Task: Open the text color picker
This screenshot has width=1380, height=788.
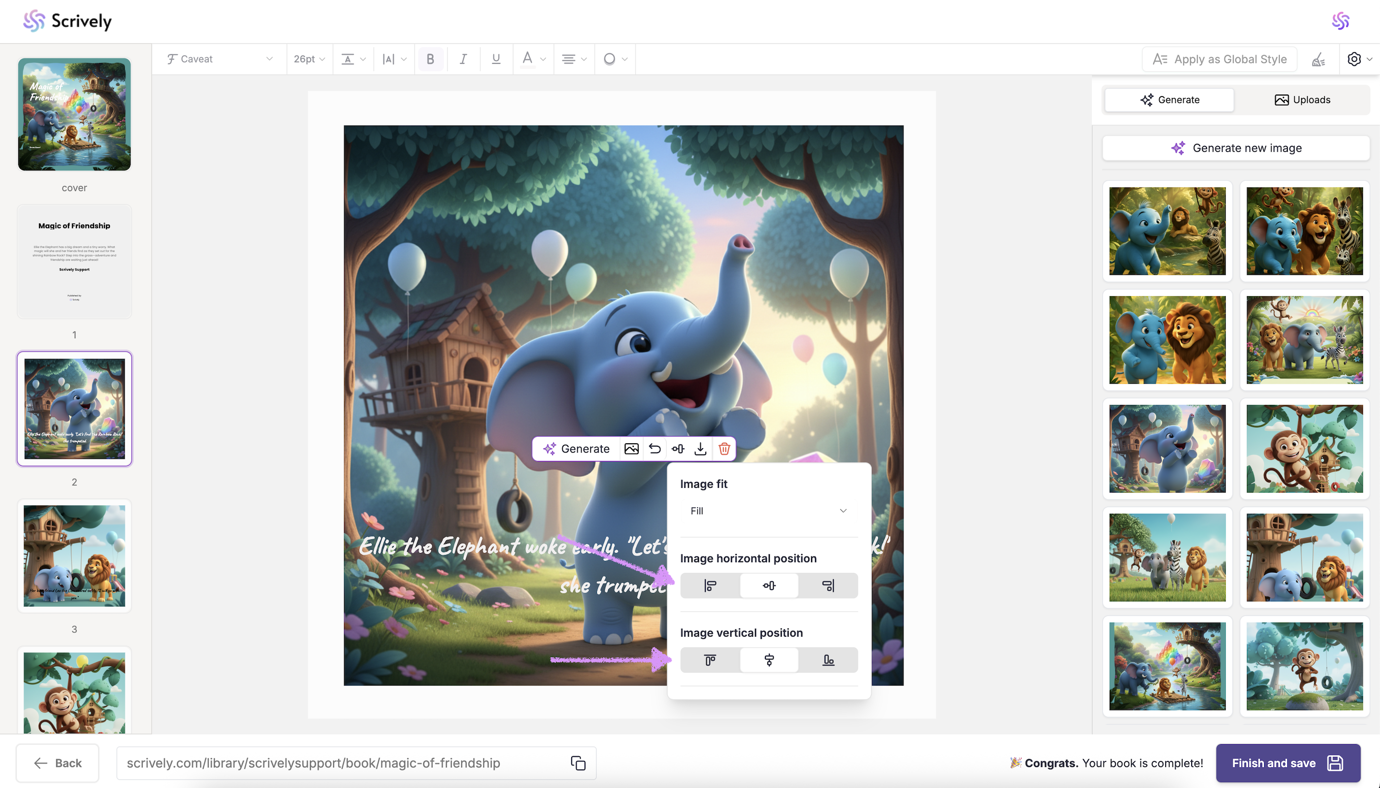Action: (x=533, y=59)
